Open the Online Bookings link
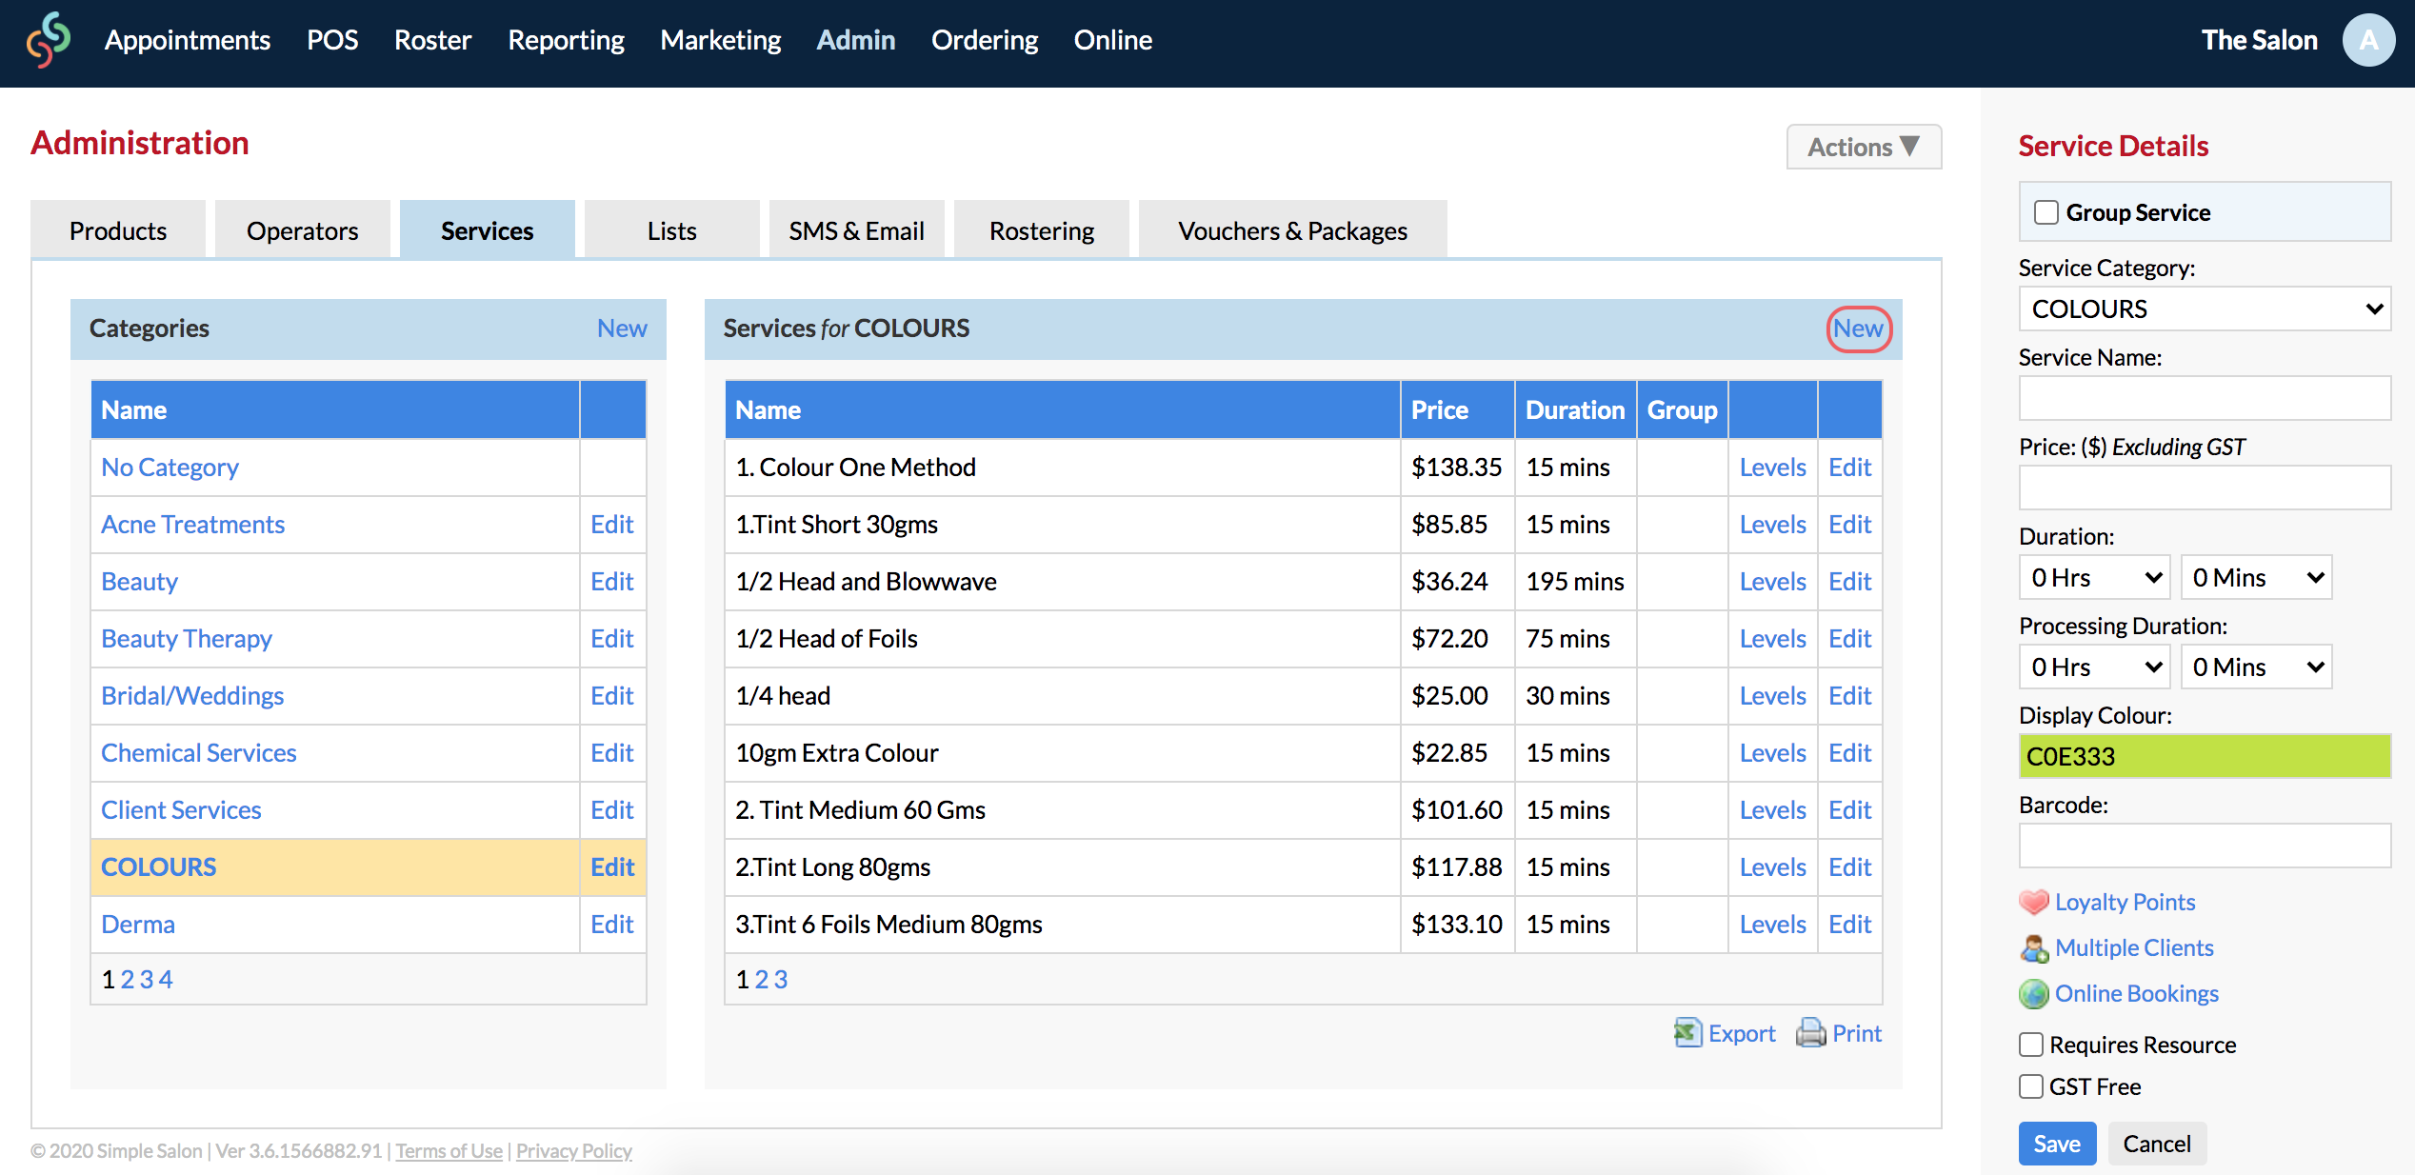 point(2137,993)
